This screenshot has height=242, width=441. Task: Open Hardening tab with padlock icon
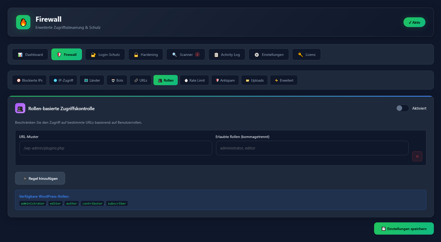click(x=146, y=55)
